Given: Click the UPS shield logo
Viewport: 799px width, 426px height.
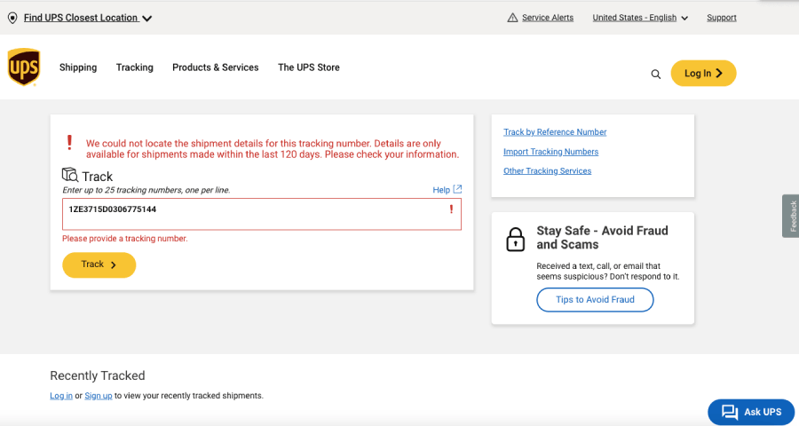Looking at the screenshot, I should (x=24, y=67).
